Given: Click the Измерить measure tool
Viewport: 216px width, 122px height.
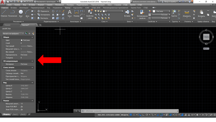Looking at the screenshot, I should pos(187,13).
